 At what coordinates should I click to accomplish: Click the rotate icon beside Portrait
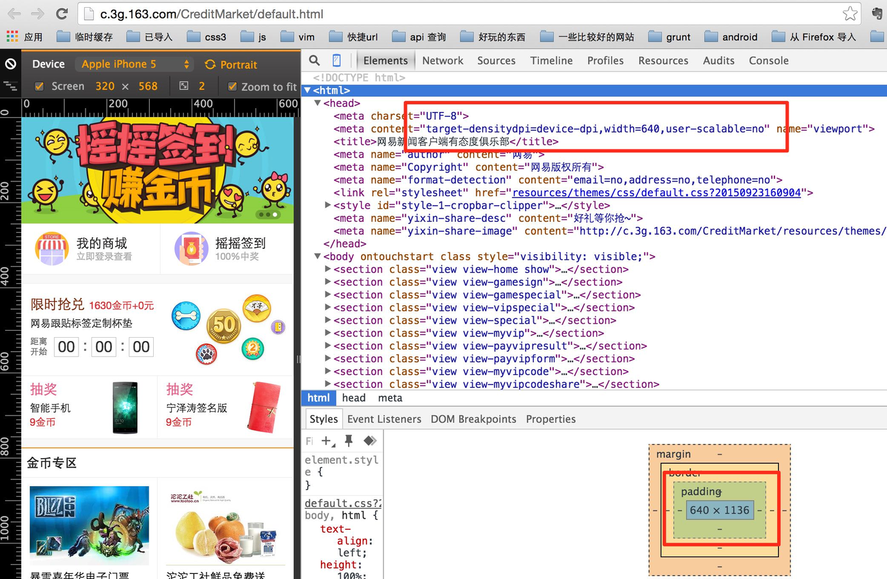point(210,64)
